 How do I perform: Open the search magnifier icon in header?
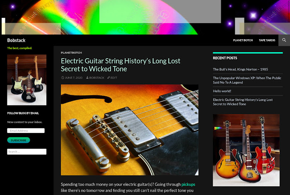pos(284,40)
